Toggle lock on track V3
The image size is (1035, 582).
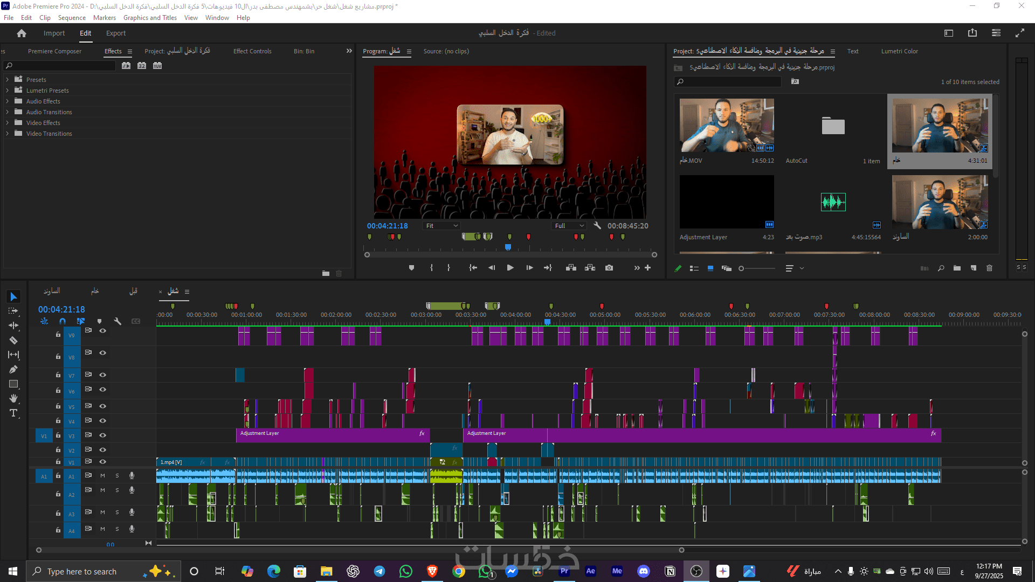[58, 435]
